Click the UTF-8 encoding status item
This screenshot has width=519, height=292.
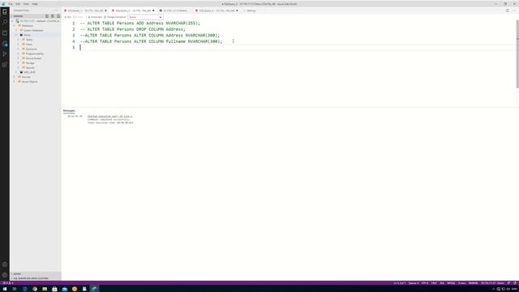(x=425, y=283)
